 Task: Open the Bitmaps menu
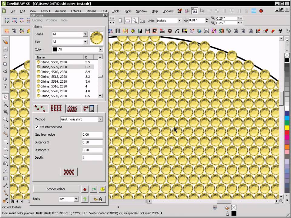91,11
